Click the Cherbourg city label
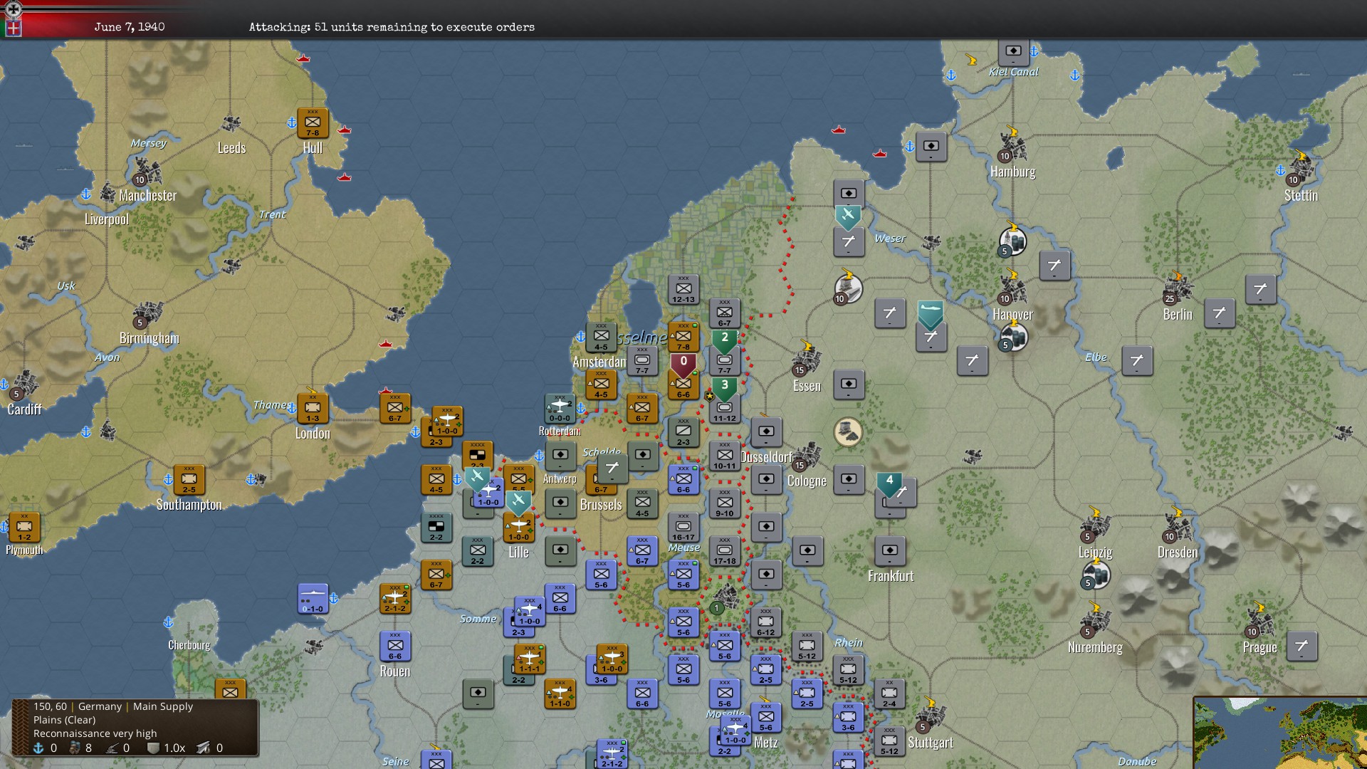Image resolution: width=1367 pixels, height=769 pixels. click(189, 645)
